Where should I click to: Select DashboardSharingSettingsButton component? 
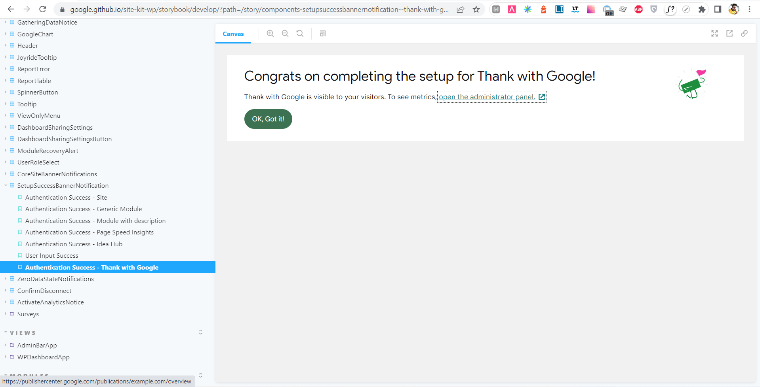click(65, 139)
